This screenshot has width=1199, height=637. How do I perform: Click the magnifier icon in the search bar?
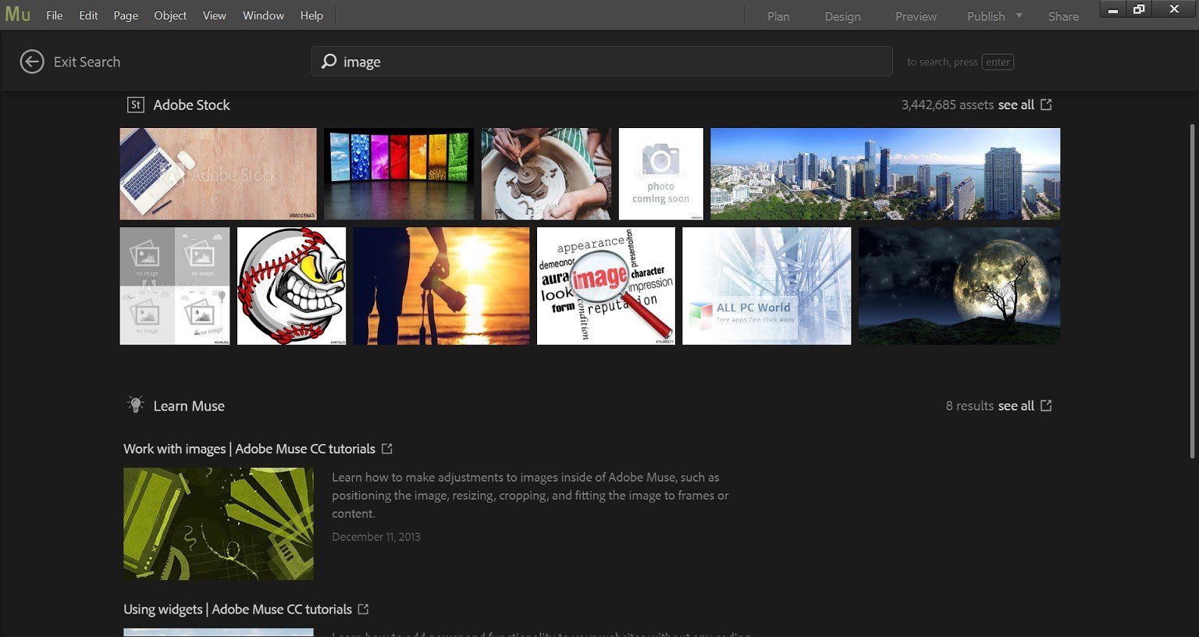[x=329, y=61]
